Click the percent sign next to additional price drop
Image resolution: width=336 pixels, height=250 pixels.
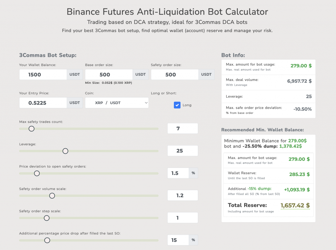coord(193,240)
